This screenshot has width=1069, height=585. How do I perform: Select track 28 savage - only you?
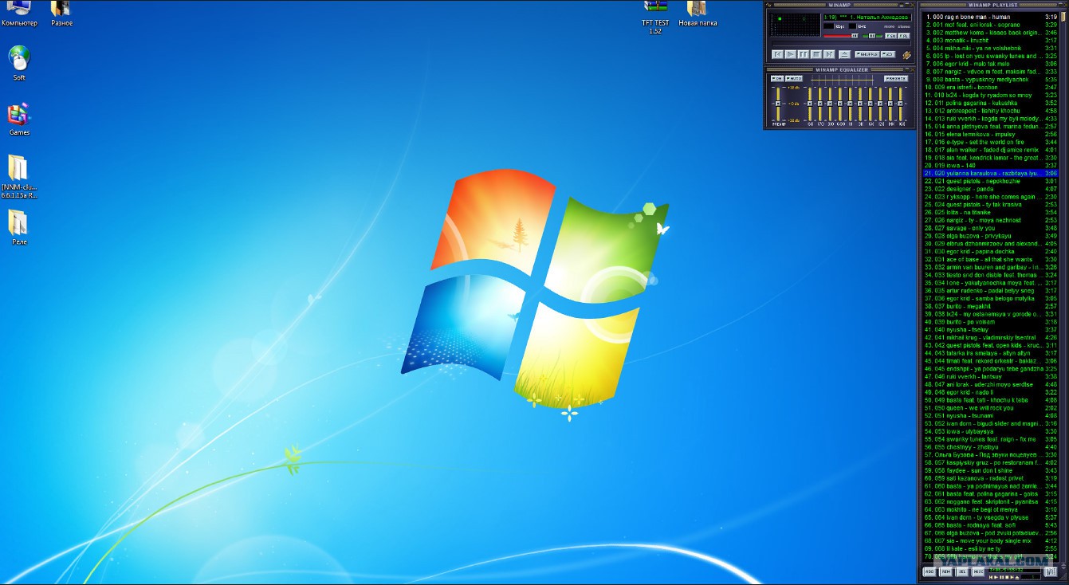coord(991,227)
